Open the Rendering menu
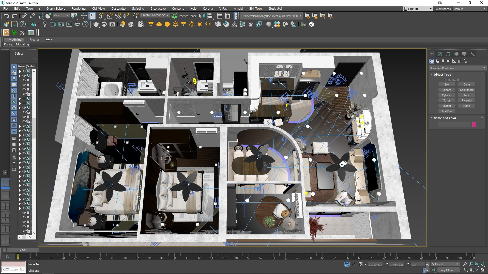Viewport: 488px width, 274px height. point(79,8)
